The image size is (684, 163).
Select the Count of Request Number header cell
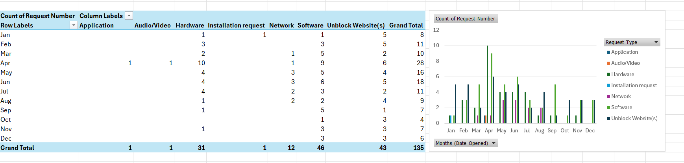(x=39, y=16)
